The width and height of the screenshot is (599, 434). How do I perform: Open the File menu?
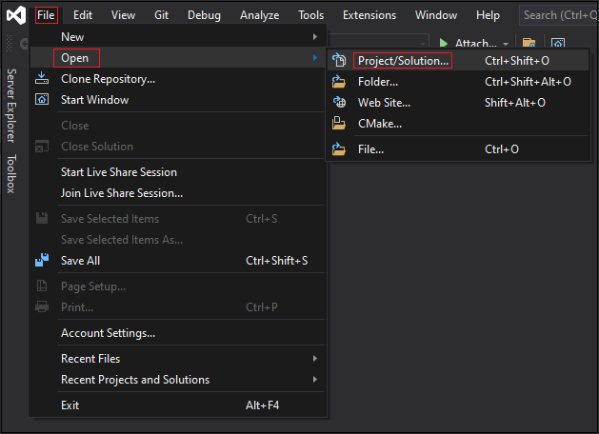coord(47,15)
